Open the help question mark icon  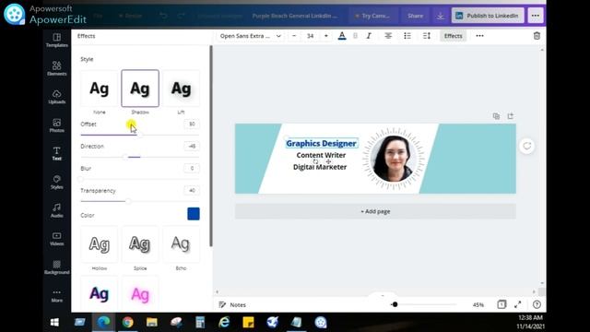pos(537,304)
